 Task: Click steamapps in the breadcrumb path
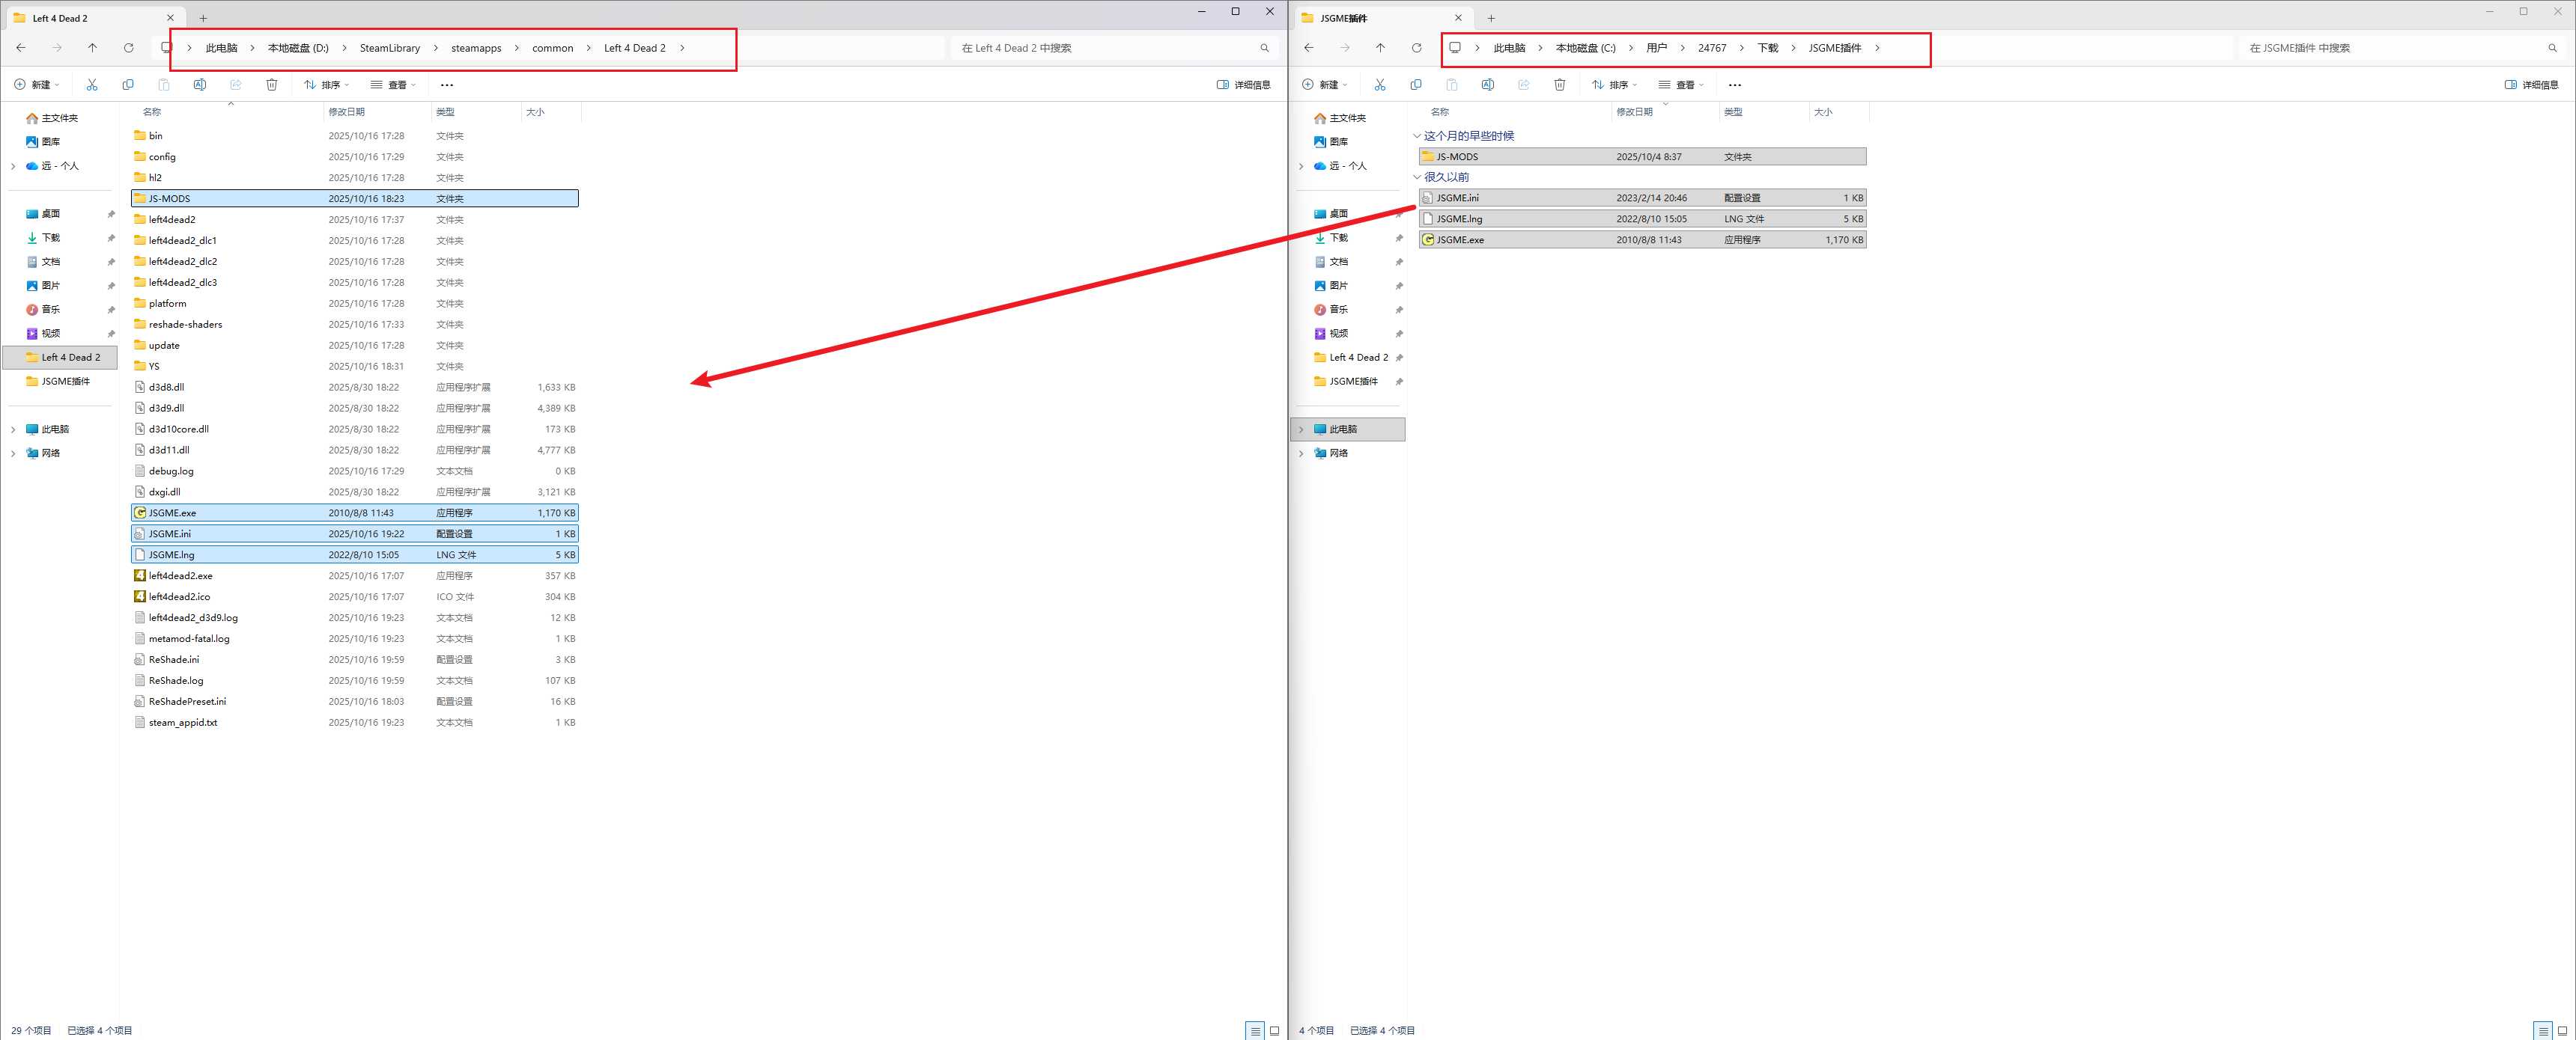pyautogui.click(x=476, y=48)
